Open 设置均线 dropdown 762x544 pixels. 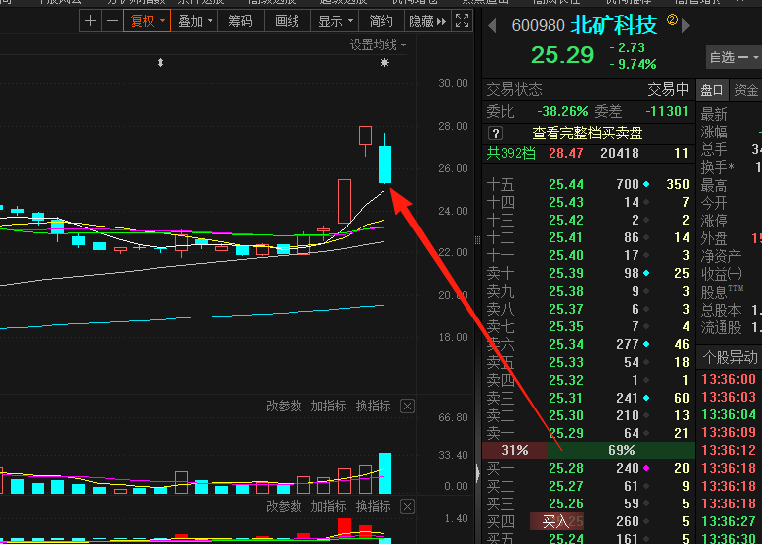tap(378, 45)
